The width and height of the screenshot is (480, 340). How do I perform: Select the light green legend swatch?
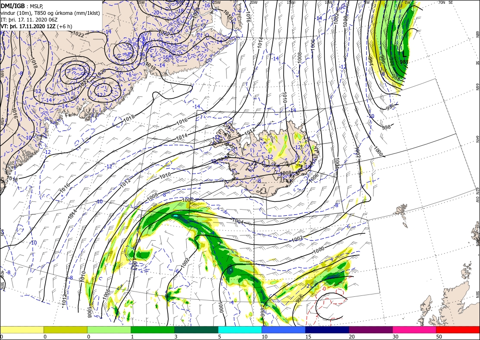[x=109, y=329]
